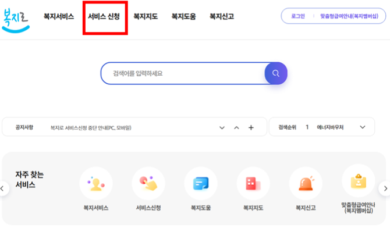Open 맞춤형급여안내(복지멤버십) header link

tap(349, 16)
